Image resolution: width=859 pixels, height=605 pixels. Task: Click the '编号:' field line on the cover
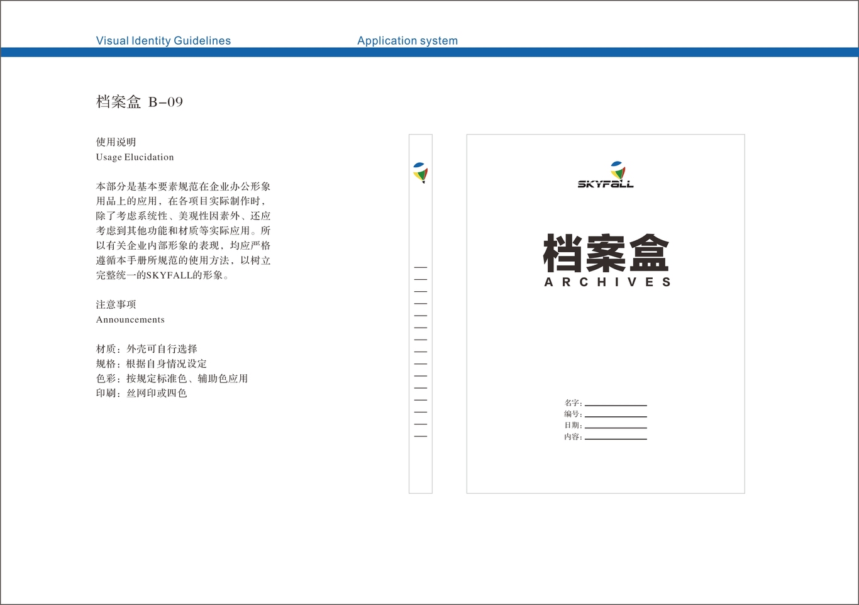pyautogui.click(x=616, y=417)
